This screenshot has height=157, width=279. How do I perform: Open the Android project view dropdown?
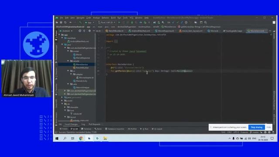66,31
